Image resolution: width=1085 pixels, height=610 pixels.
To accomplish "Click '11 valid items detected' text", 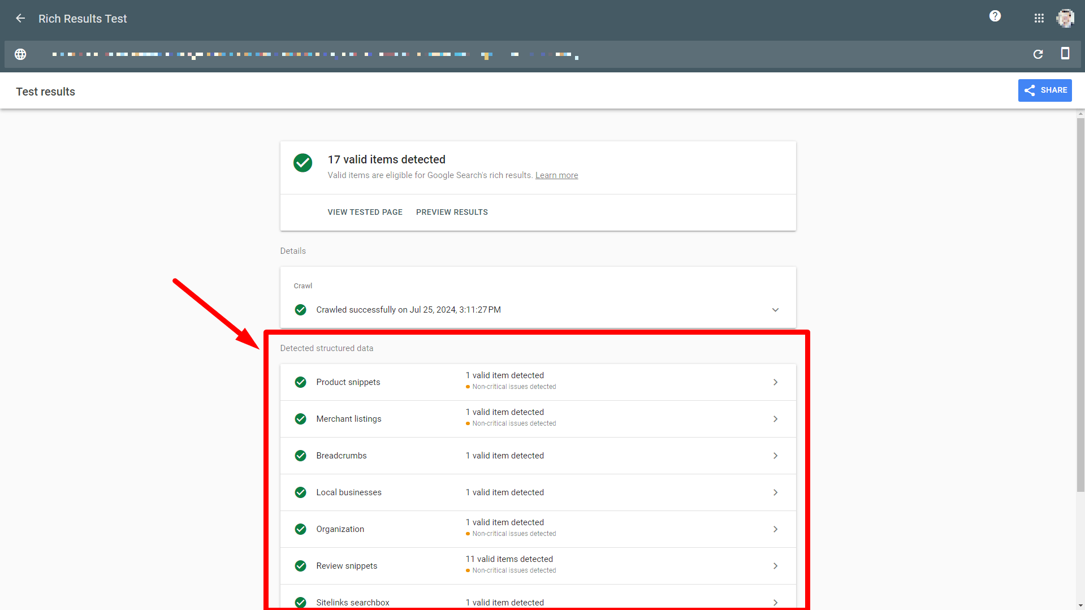I will pyautogui.click(x=509, y=559).
